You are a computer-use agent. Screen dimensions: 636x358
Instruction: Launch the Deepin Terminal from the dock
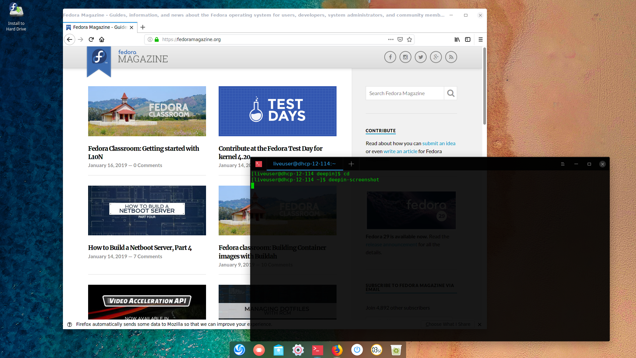coord(317,350)
